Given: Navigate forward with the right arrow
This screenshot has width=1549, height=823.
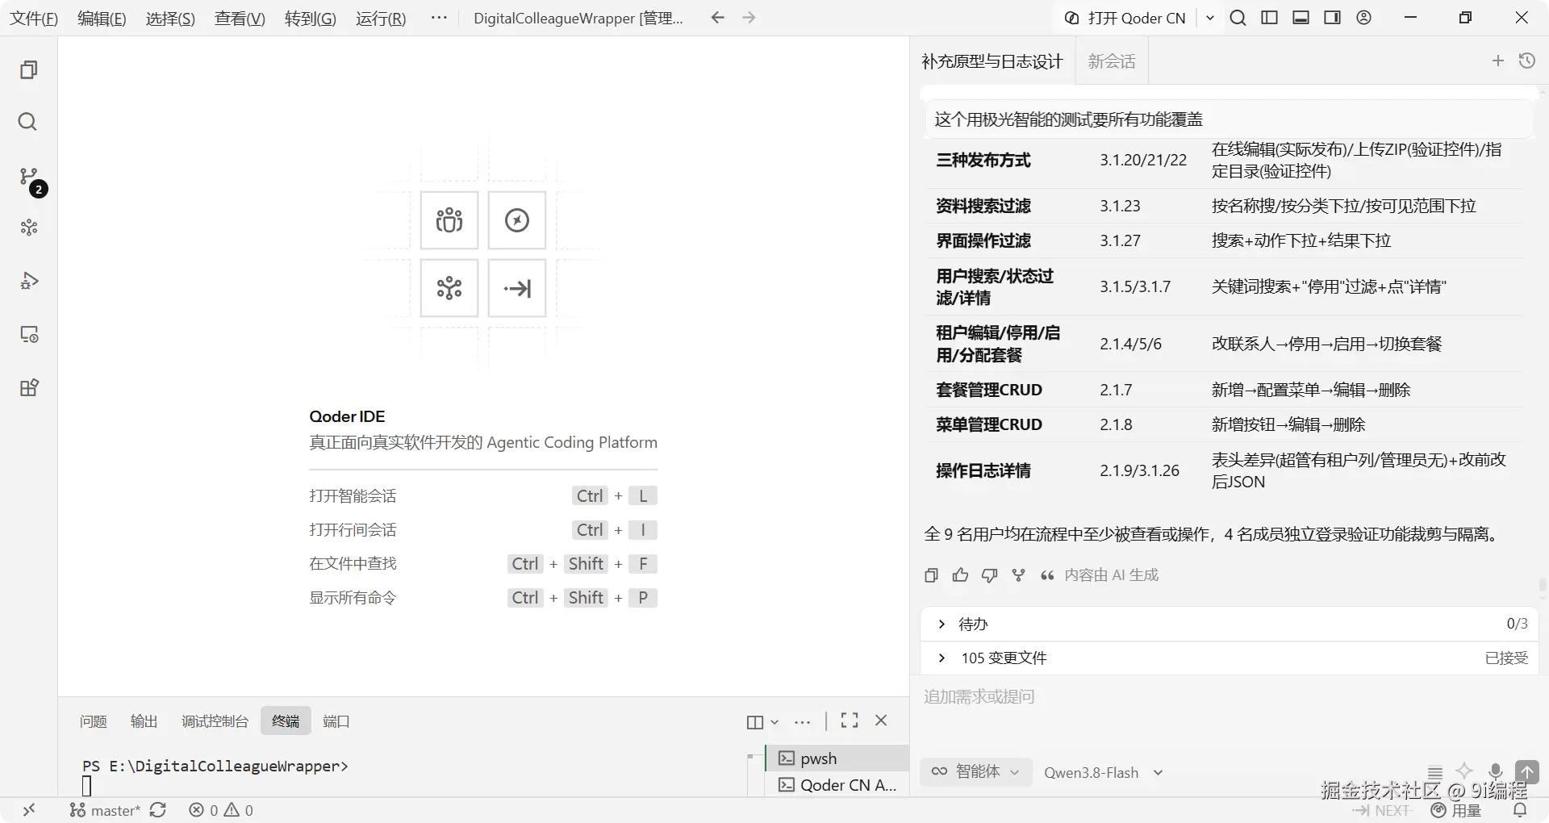Looking at the screenshot, I should tap(749, 18).
